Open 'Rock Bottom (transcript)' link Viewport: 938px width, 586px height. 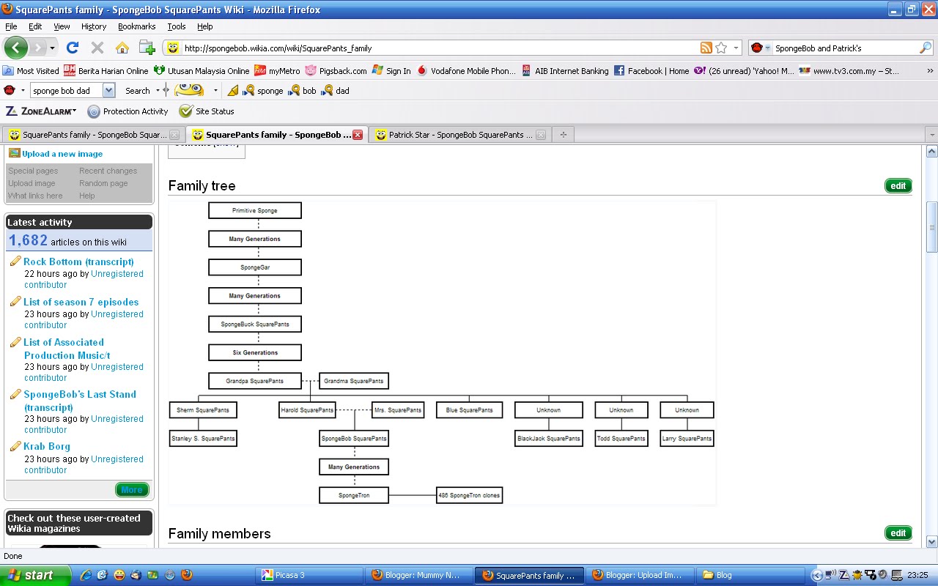point(78,262)
